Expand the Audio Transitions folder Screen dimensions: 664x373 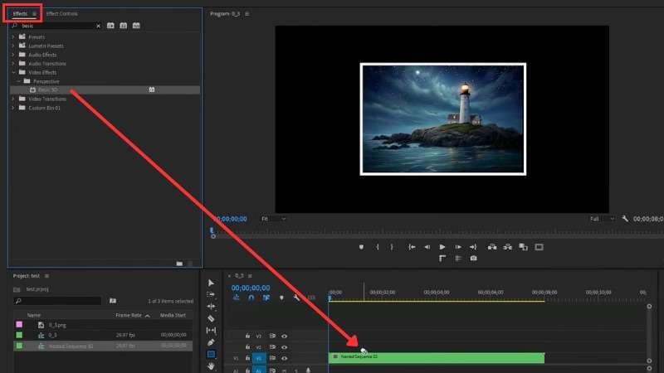click(x=12, y=64)
